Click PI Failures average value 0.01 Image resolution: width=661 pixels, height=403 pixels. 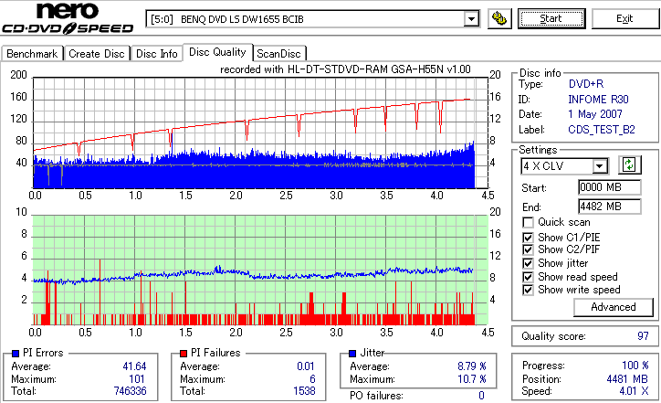click(x=306, y=366)
